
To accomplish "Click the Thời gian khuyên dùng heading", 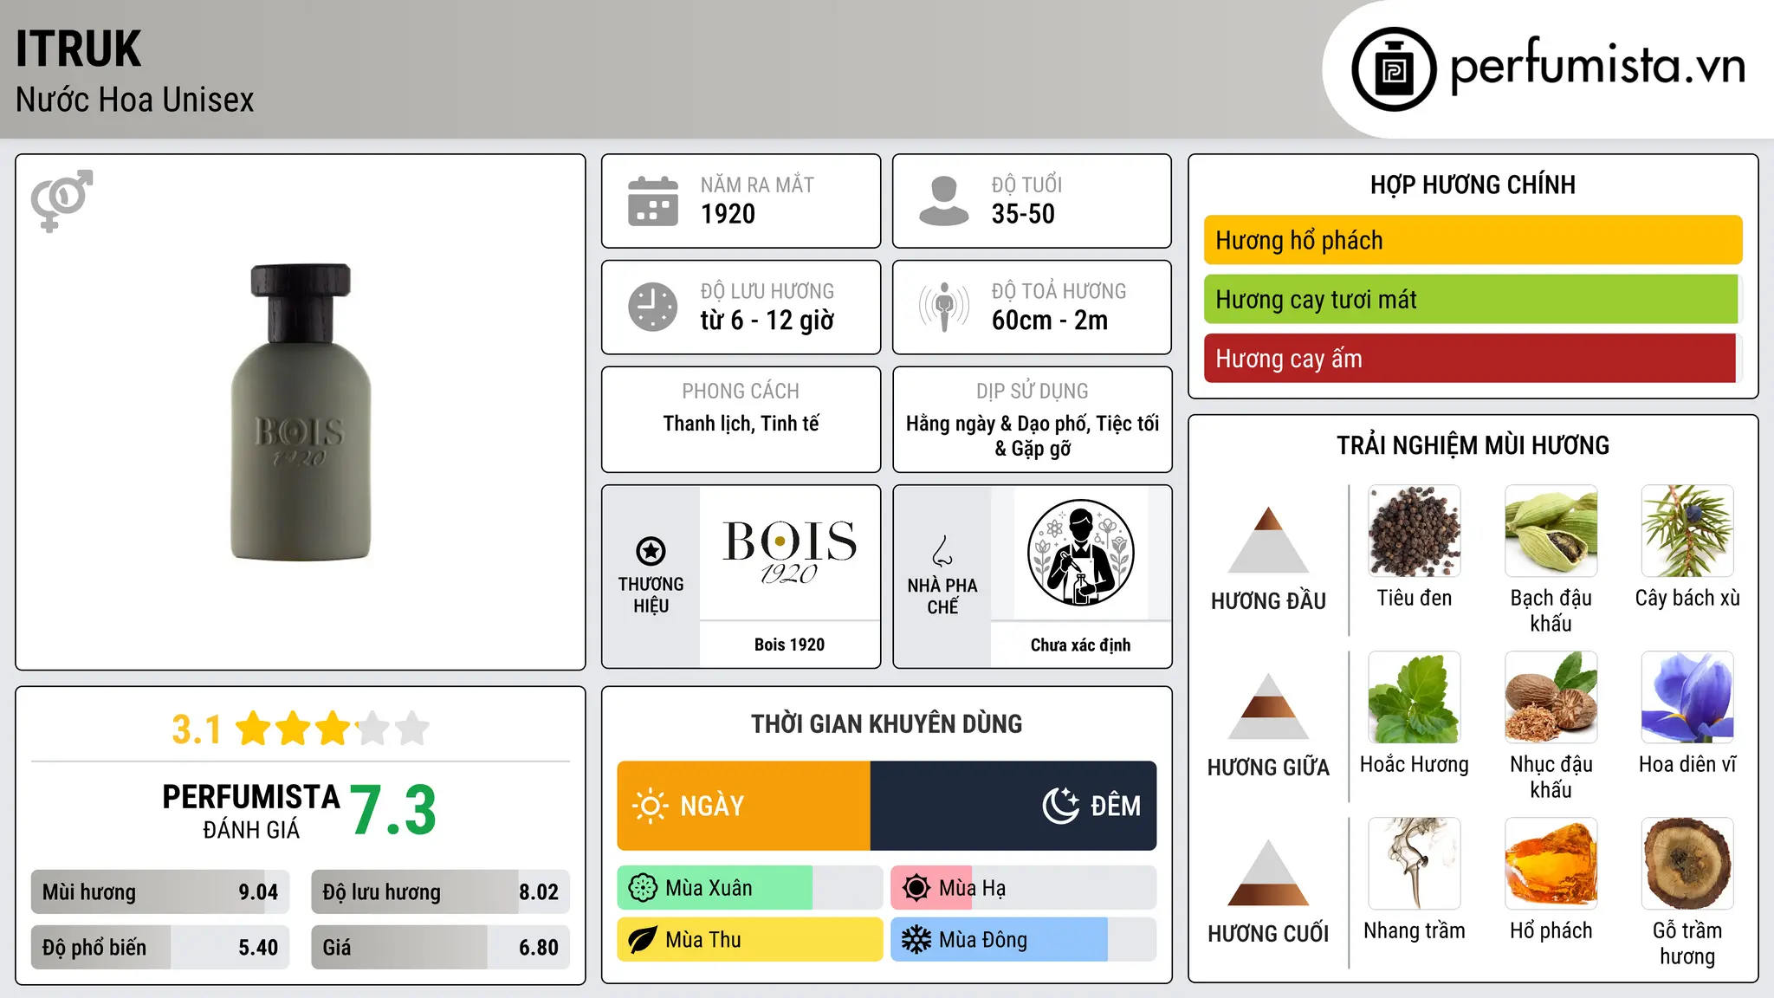I will tap(886, 723).
